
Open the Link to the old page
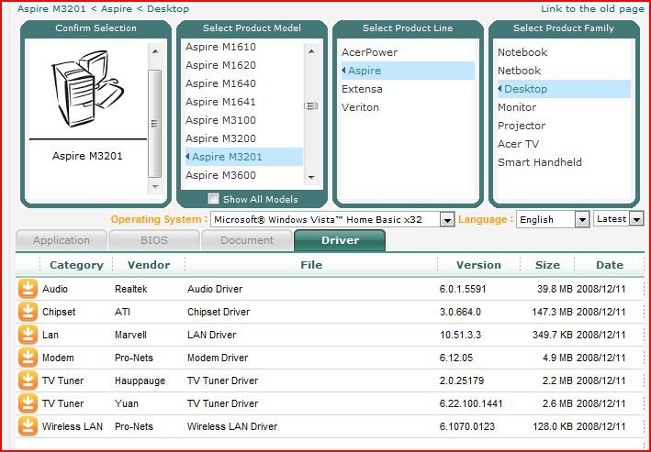(592, 8)
